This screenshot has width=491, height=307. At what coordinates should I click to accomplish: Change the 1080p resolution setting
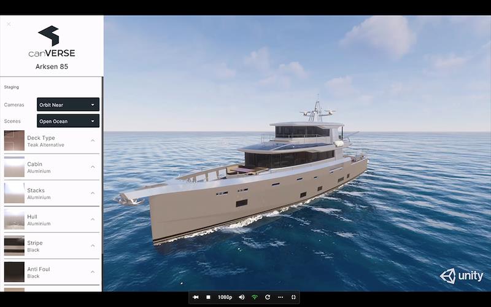225,297
